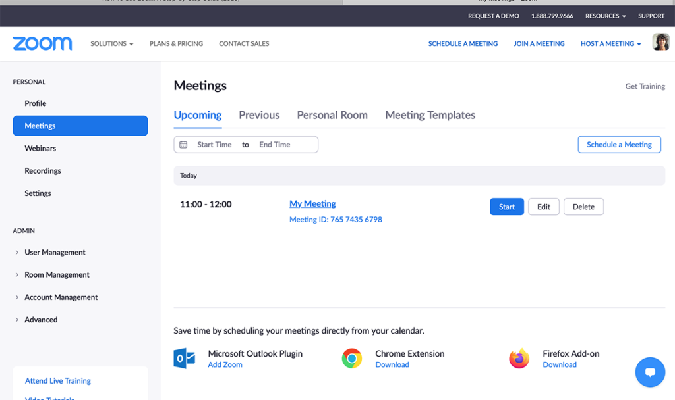The height and width of the screenshot is (400, 675).
Task: Click the Today date header
Action: [419, 176]
